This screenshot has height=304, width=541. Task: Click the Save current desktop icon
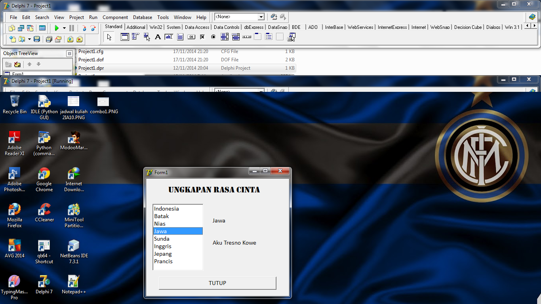click(274, 17)
